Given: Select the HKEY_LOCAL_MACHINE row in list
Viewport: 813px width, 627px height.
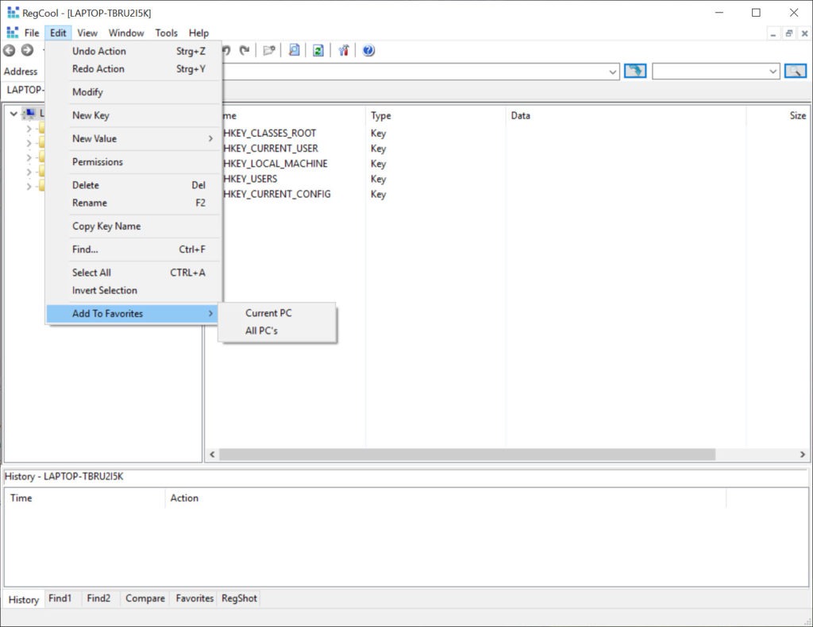Looking at the screenshot, I should (x=275, y=164).
